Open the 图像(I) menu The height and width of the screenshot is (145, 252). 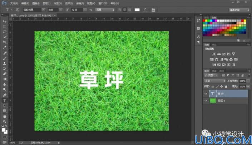(36, 3)
